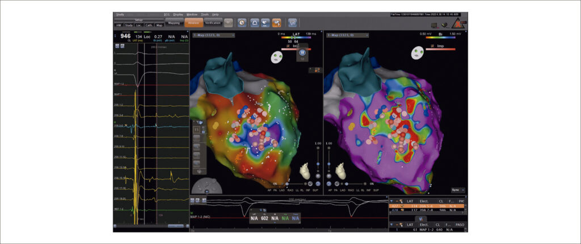Adjust the LAT color scale bar
This screenshot has width=581, height=244.
point(296,37)
